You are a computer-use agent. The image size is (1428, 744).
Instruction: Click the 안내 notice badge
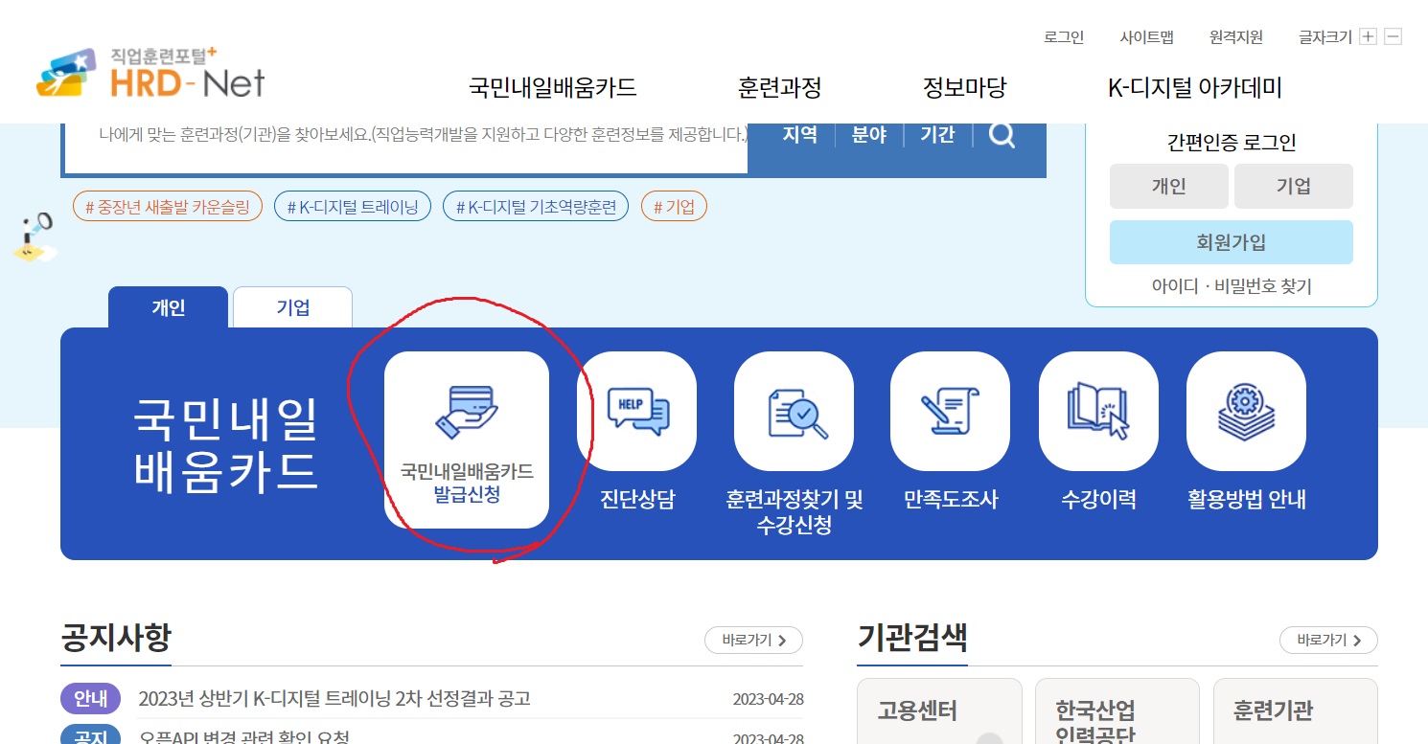(90, 698)
